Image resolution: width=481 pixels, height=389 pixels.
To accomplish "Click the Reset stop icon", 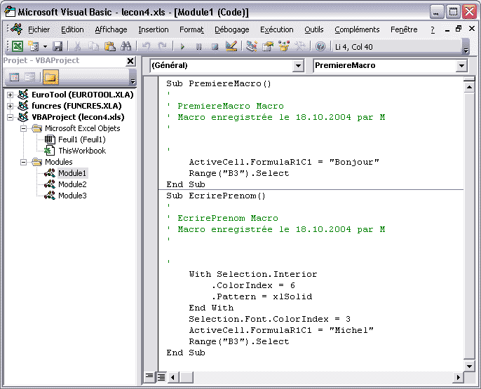I will pyautogui.click(x=215, y=46).
